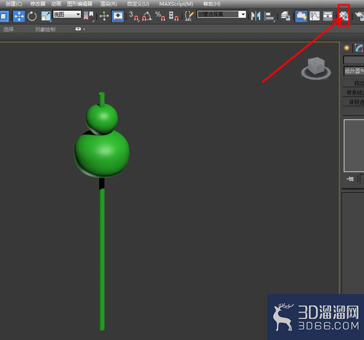Open the 修改器列表 modifier list dropdown
Image resolution: width=364 pixels, height=340 pixels.
click(x=354, y=71)
